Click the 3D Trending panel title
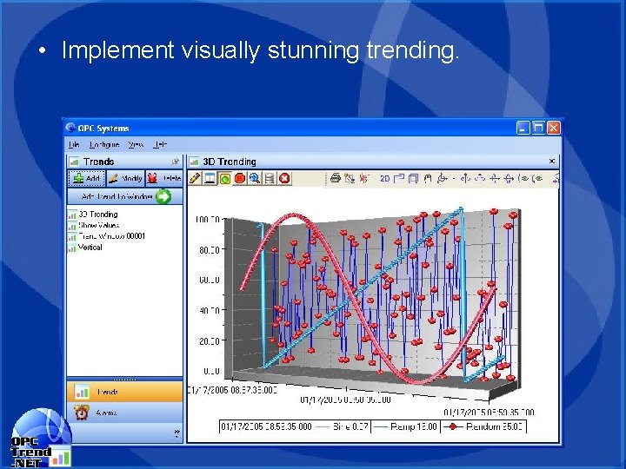 pyautogui.click(x=230, y=162)
